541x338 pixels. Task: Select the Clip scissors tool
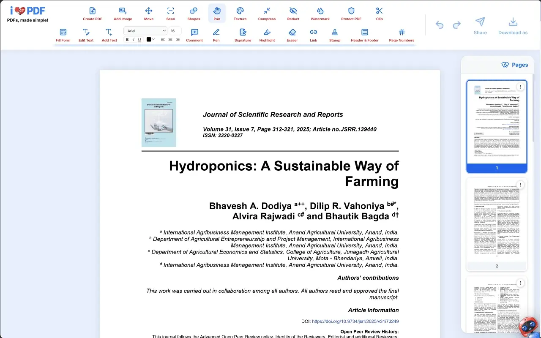click(x=379, y=14)
